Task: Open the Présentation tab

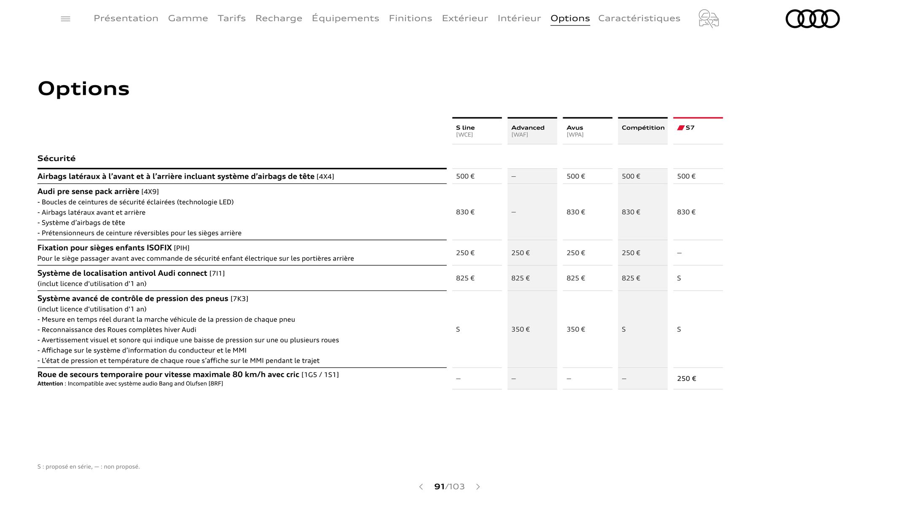Action: coord(126,18)
